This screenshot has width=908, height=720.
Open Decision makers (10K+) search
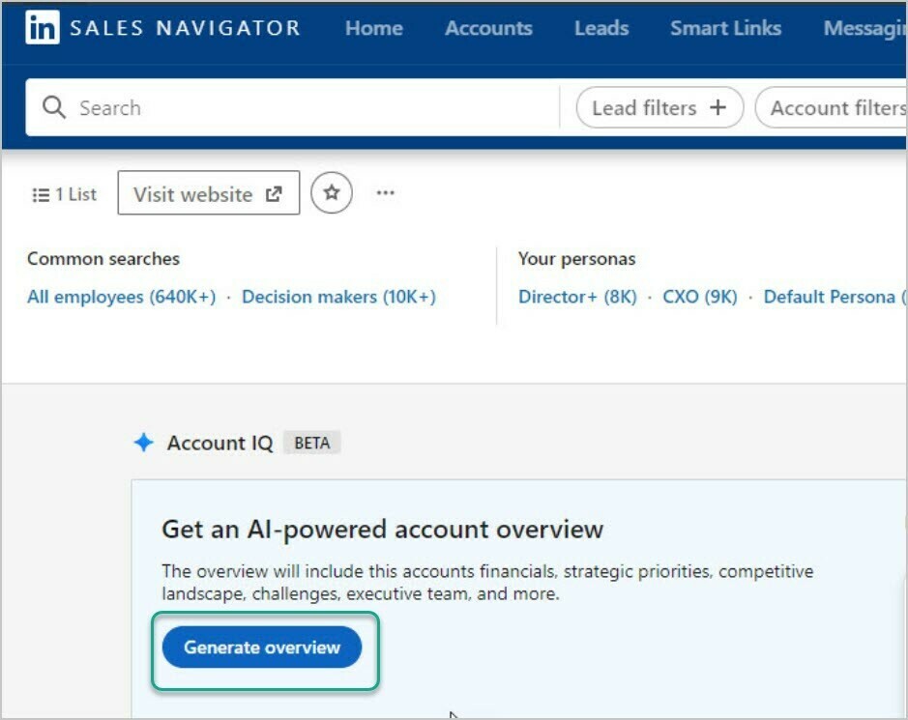[x=338, y=297]
